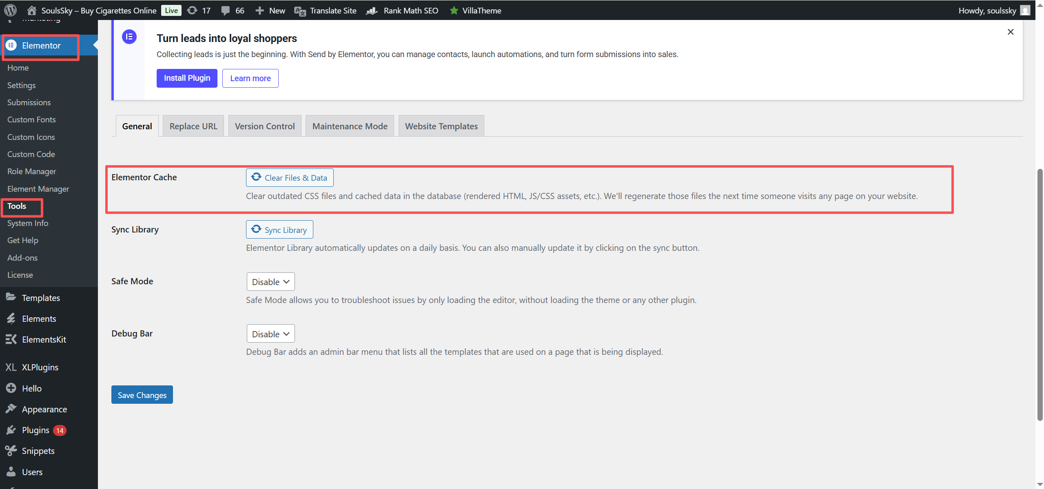
Task: Click the Translate Site icon
Action: [x=300, y=11]
